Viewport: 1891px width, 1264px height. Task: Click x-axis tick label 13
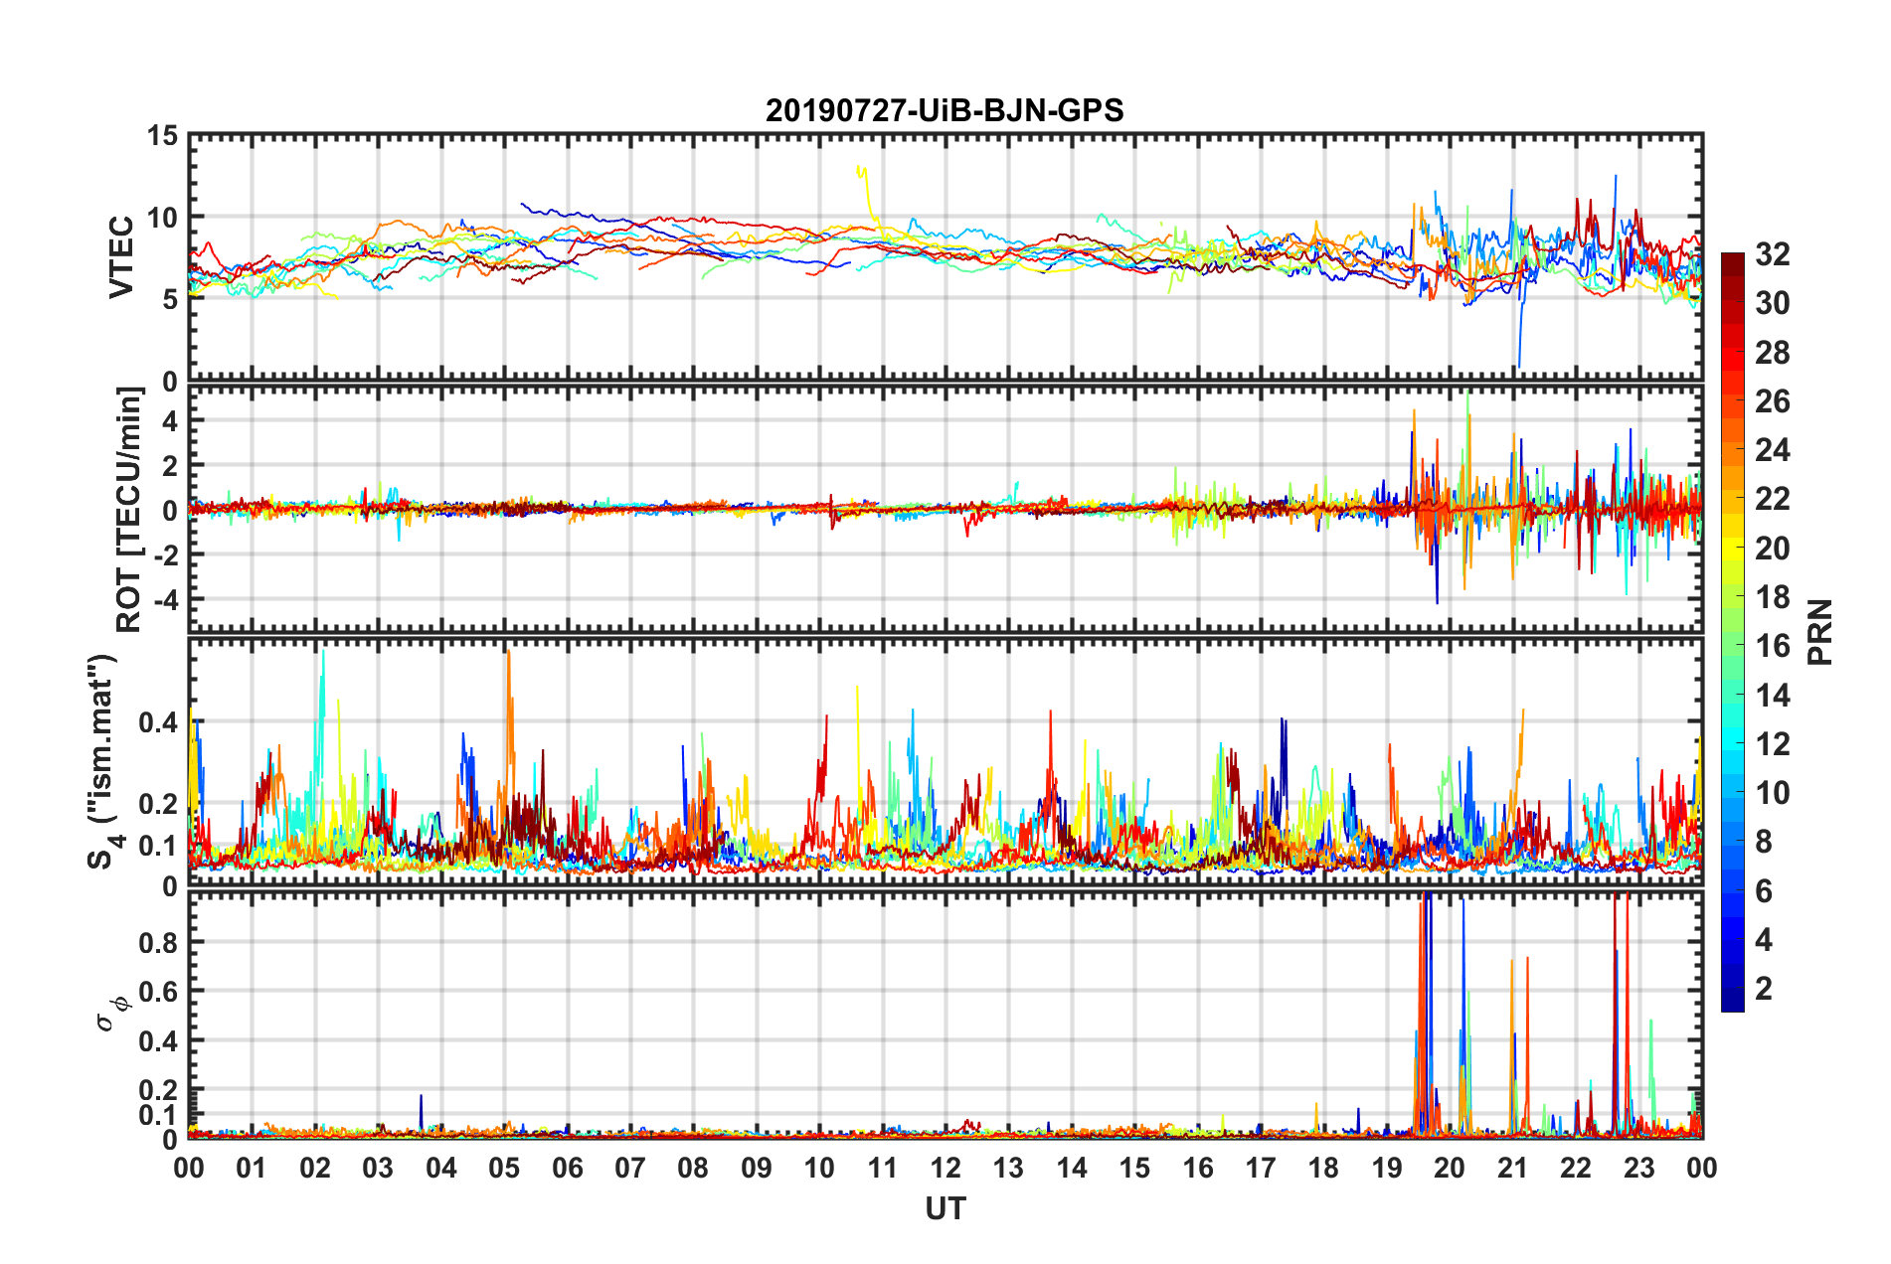coord(1008,1168)
